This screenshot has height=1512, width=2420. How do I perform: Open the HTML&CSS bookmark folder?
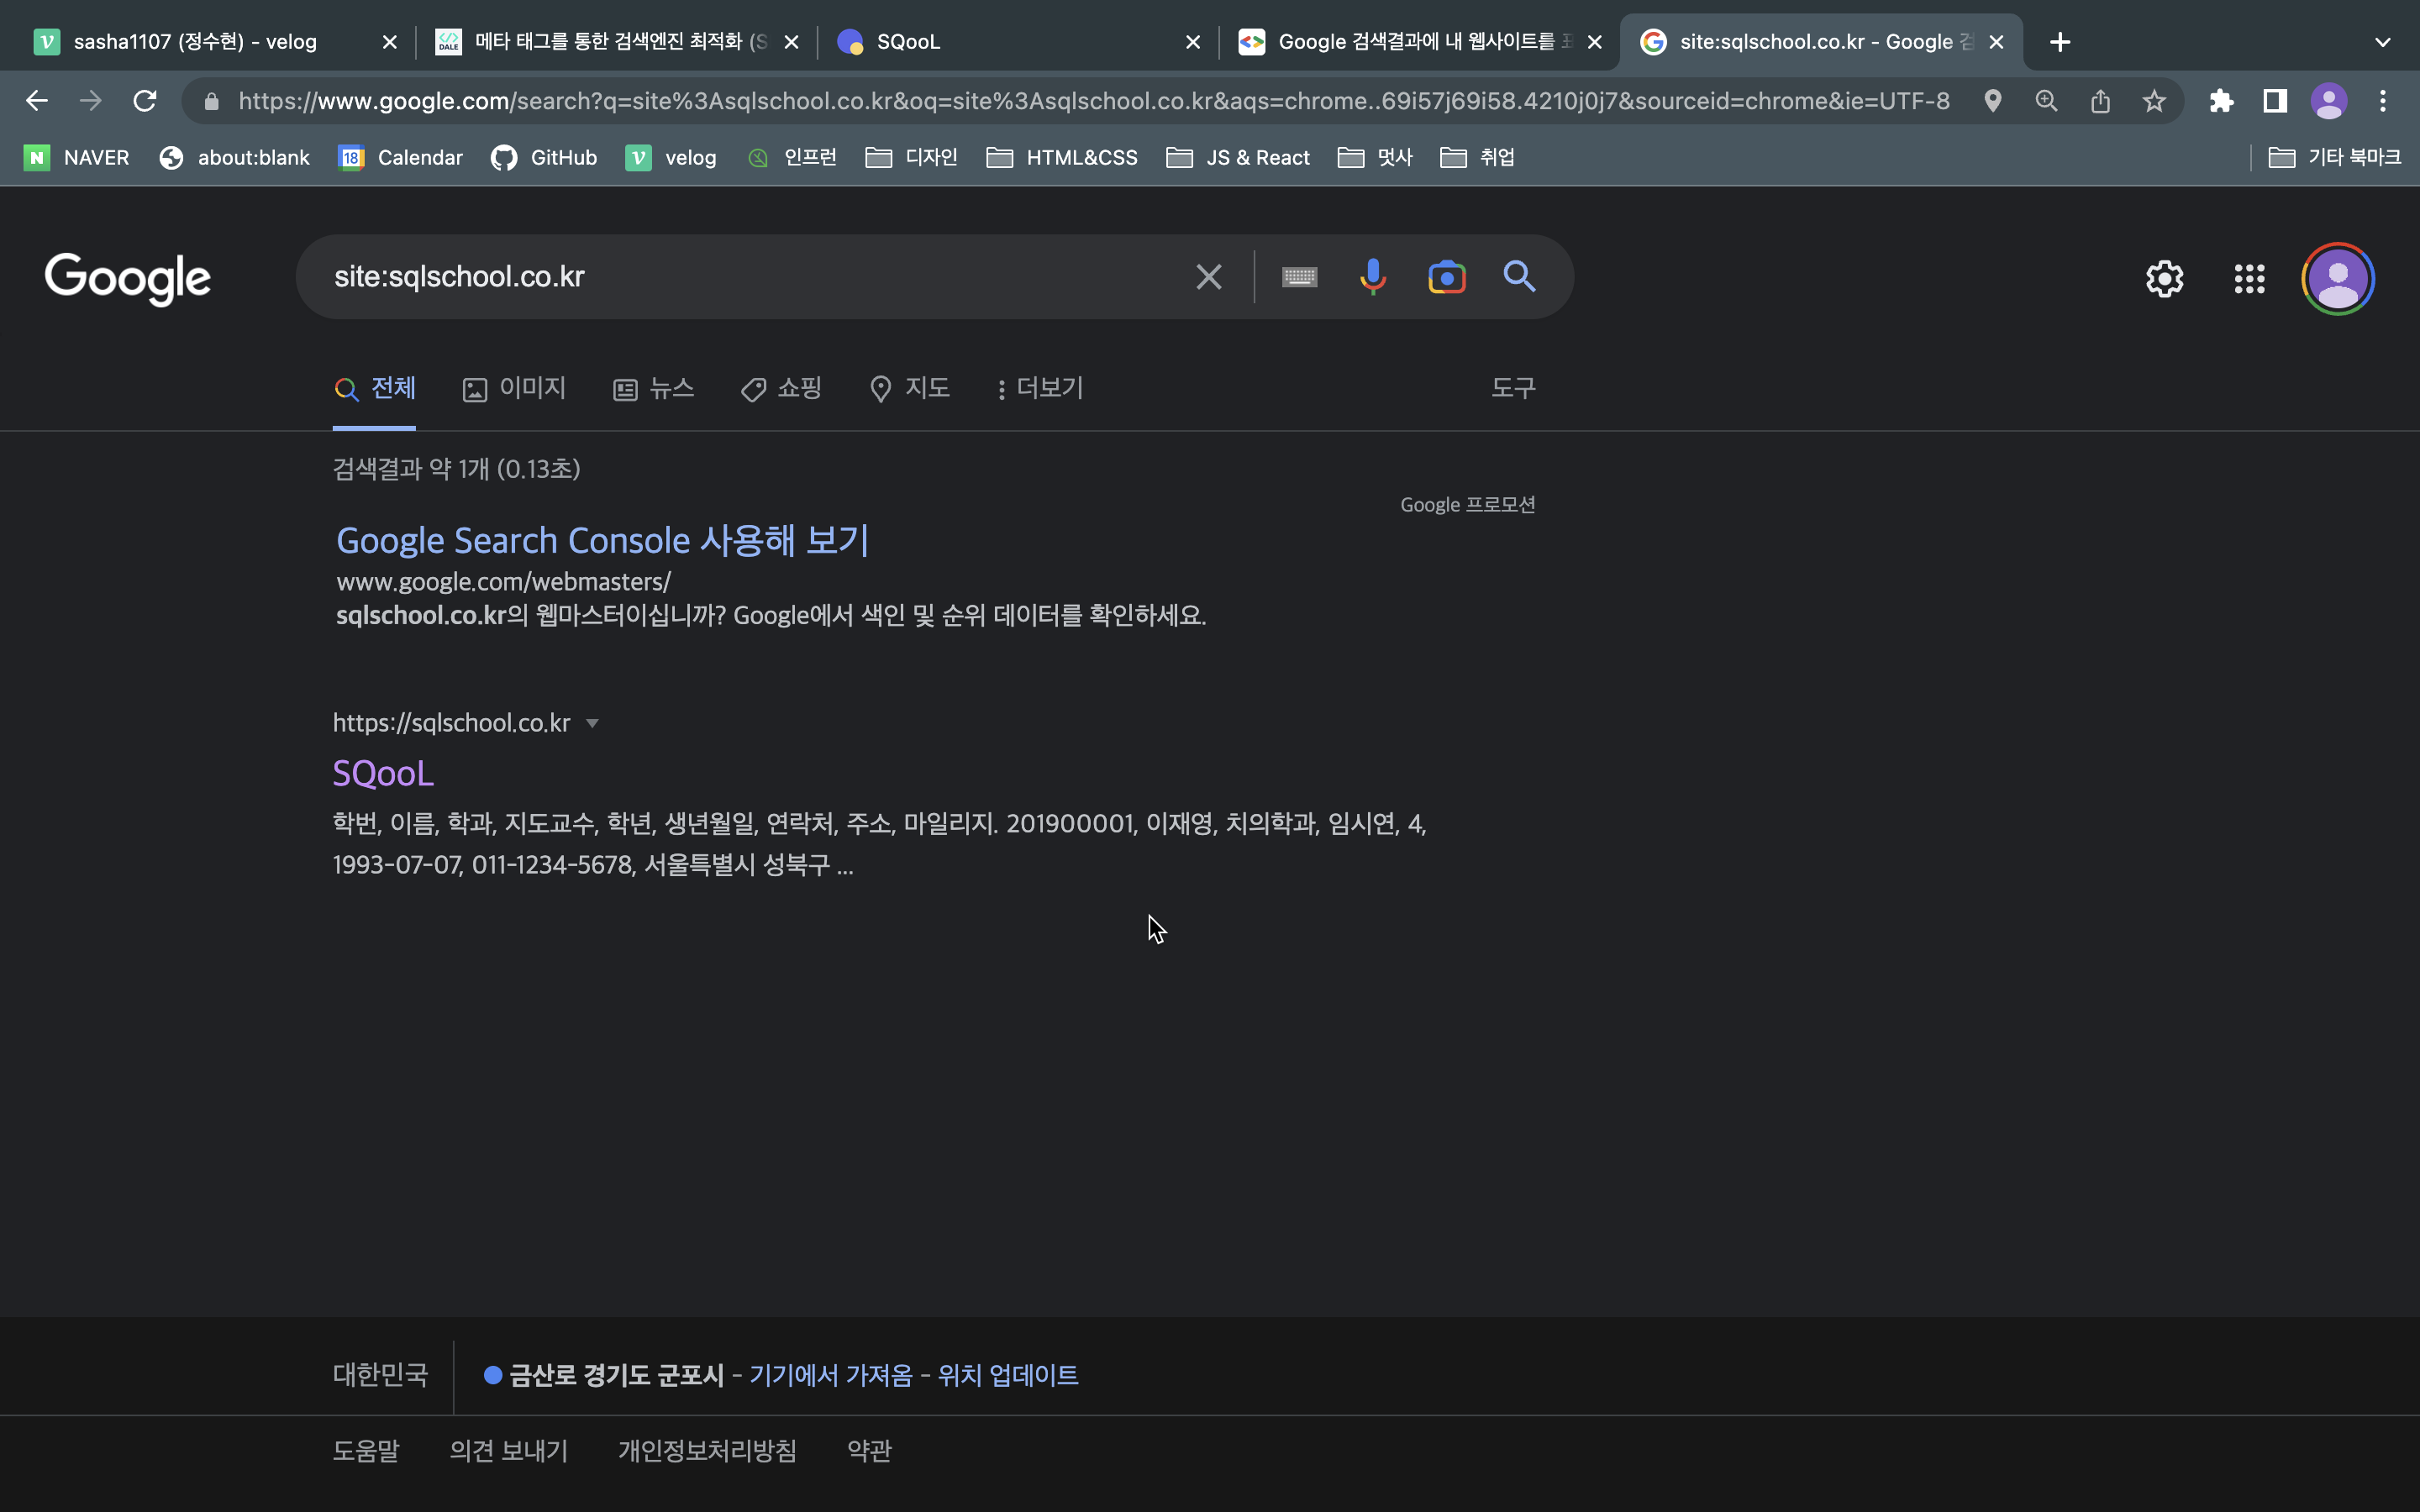(1062, 157)
